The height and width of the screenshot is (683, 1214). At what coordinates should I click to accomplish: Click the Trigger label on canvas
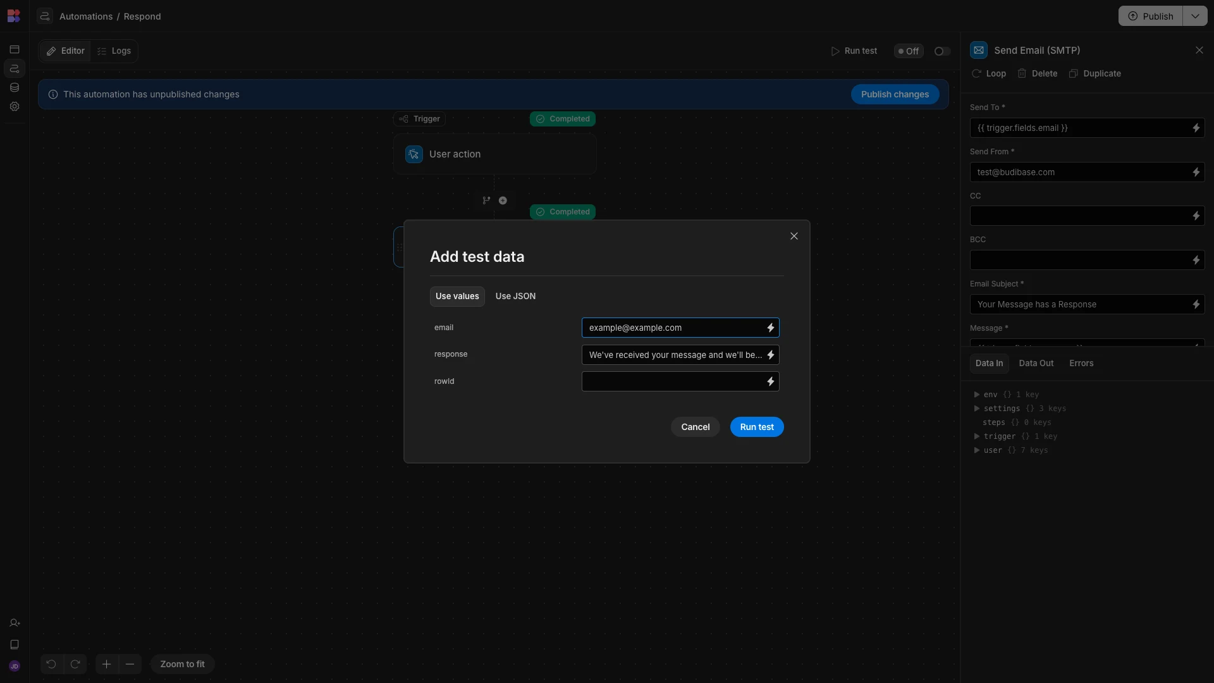click(420, 119)
